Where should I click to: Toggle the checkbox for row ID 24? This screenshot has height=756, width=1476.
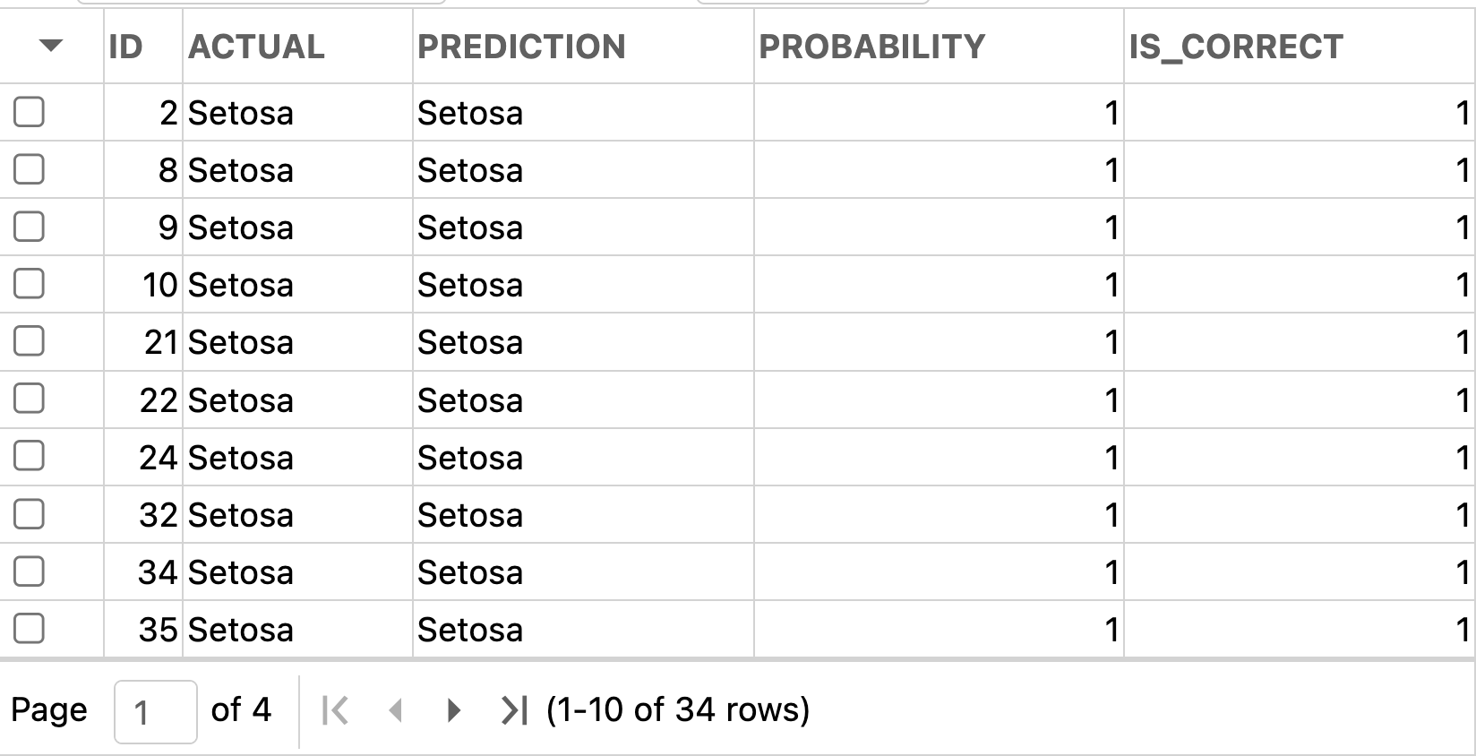(29, 457)
